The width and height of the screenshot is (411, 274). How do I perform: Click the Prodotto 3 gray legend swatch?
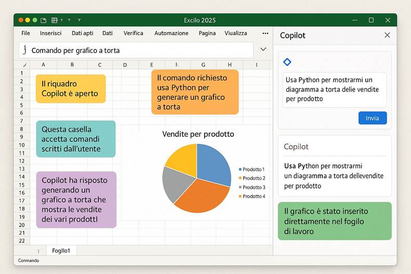coord(240,187)
